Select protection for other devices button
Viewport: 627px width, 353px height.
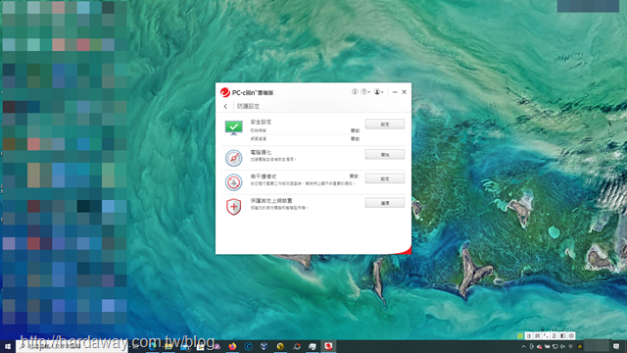click(385, 203)
